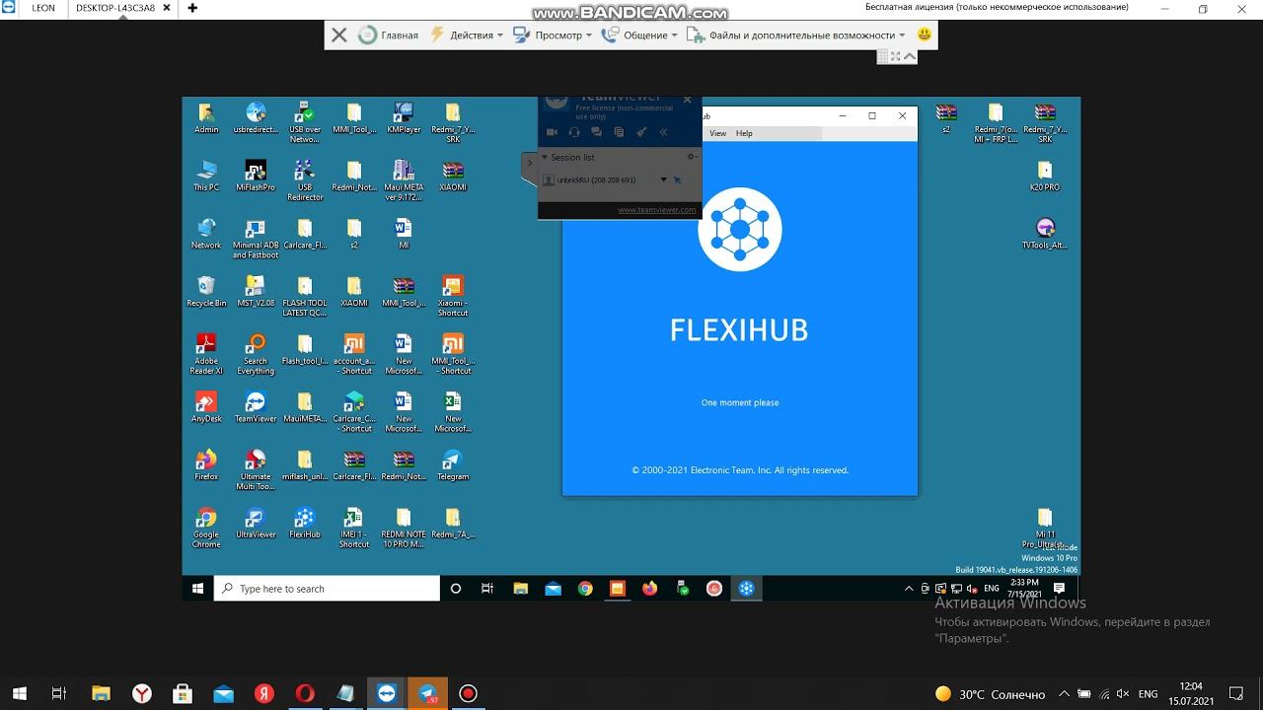Screen dimensions: 1263x710
Task: Open the Общение dropdown menu
Action: [639, 35]
